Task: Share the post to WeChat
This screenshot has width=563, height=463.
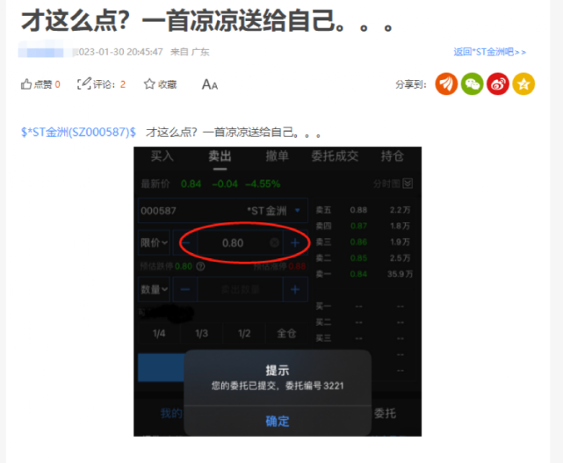Action: coord(473,84)
